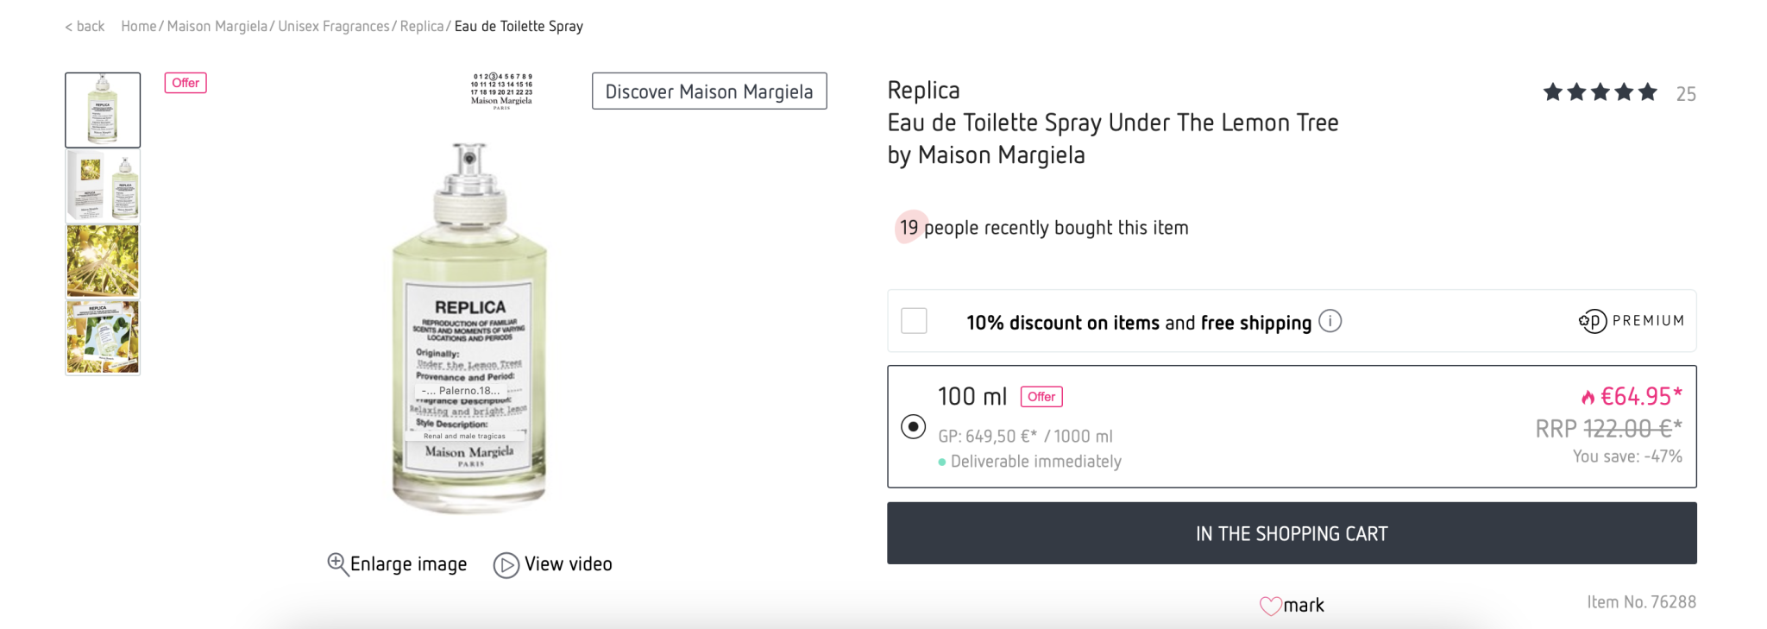Open Home in the breadcrumb
Image resolution: width=1767 pixels, height=629 pixels.
pyautogui.click(x=138, y=27)
